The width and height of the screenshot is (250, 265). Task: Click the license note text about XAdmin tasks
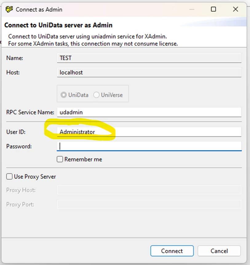[93, 44]
